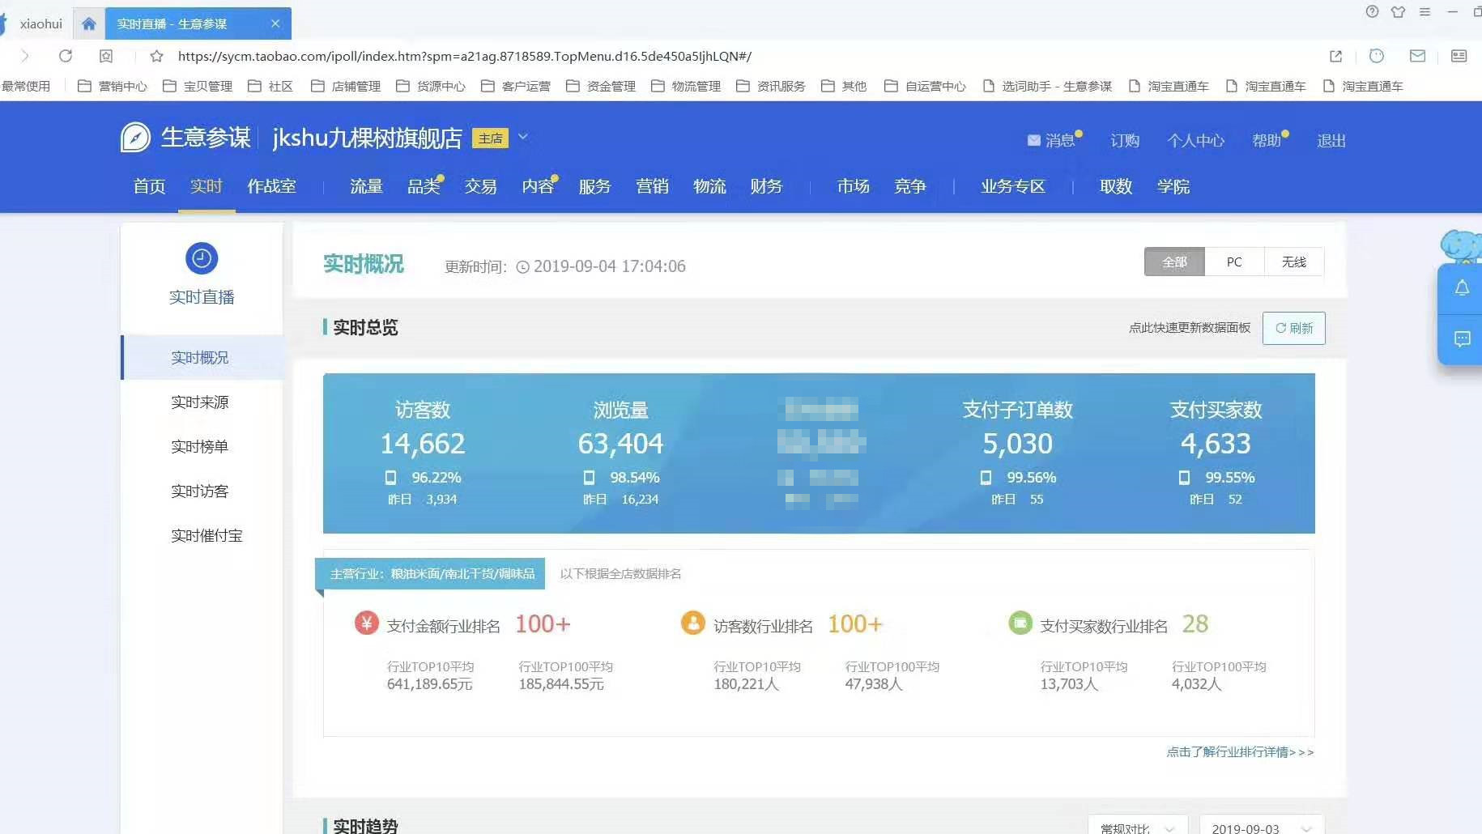Open the 流量 nav tab

[x=366, y=186]
